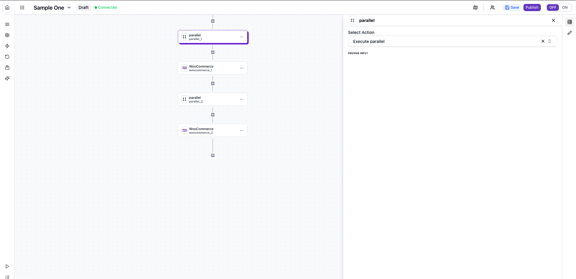Open parallel_2 node options menu

242,99
